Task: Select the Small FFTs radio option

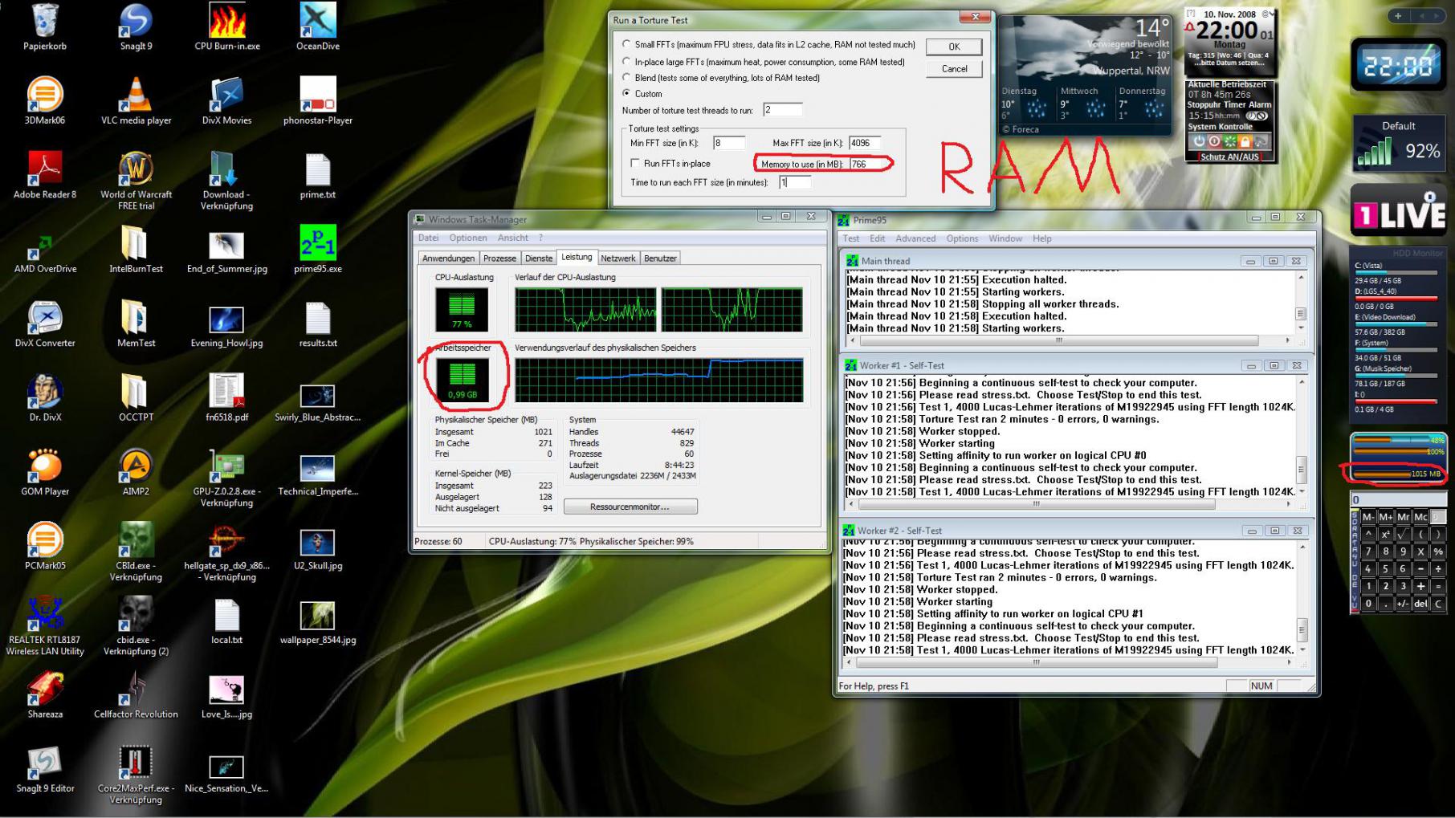Action: point(626,45)
